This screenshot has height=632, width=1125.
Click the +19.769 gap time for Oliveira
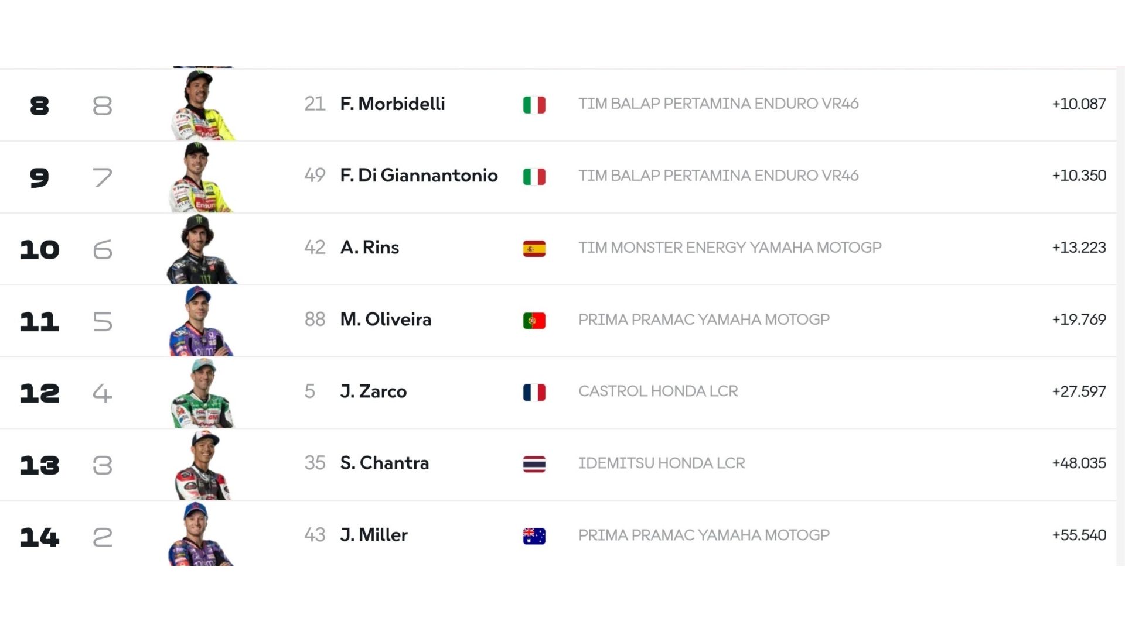[x=1079, y=320]
